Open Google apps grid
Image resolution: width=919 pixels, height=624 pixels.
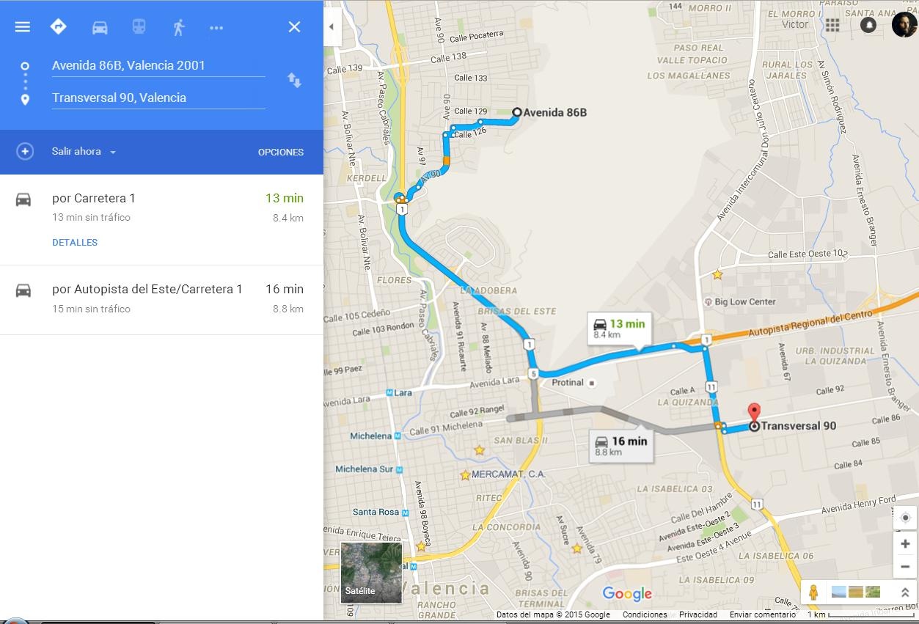click(x=832, y=25)
